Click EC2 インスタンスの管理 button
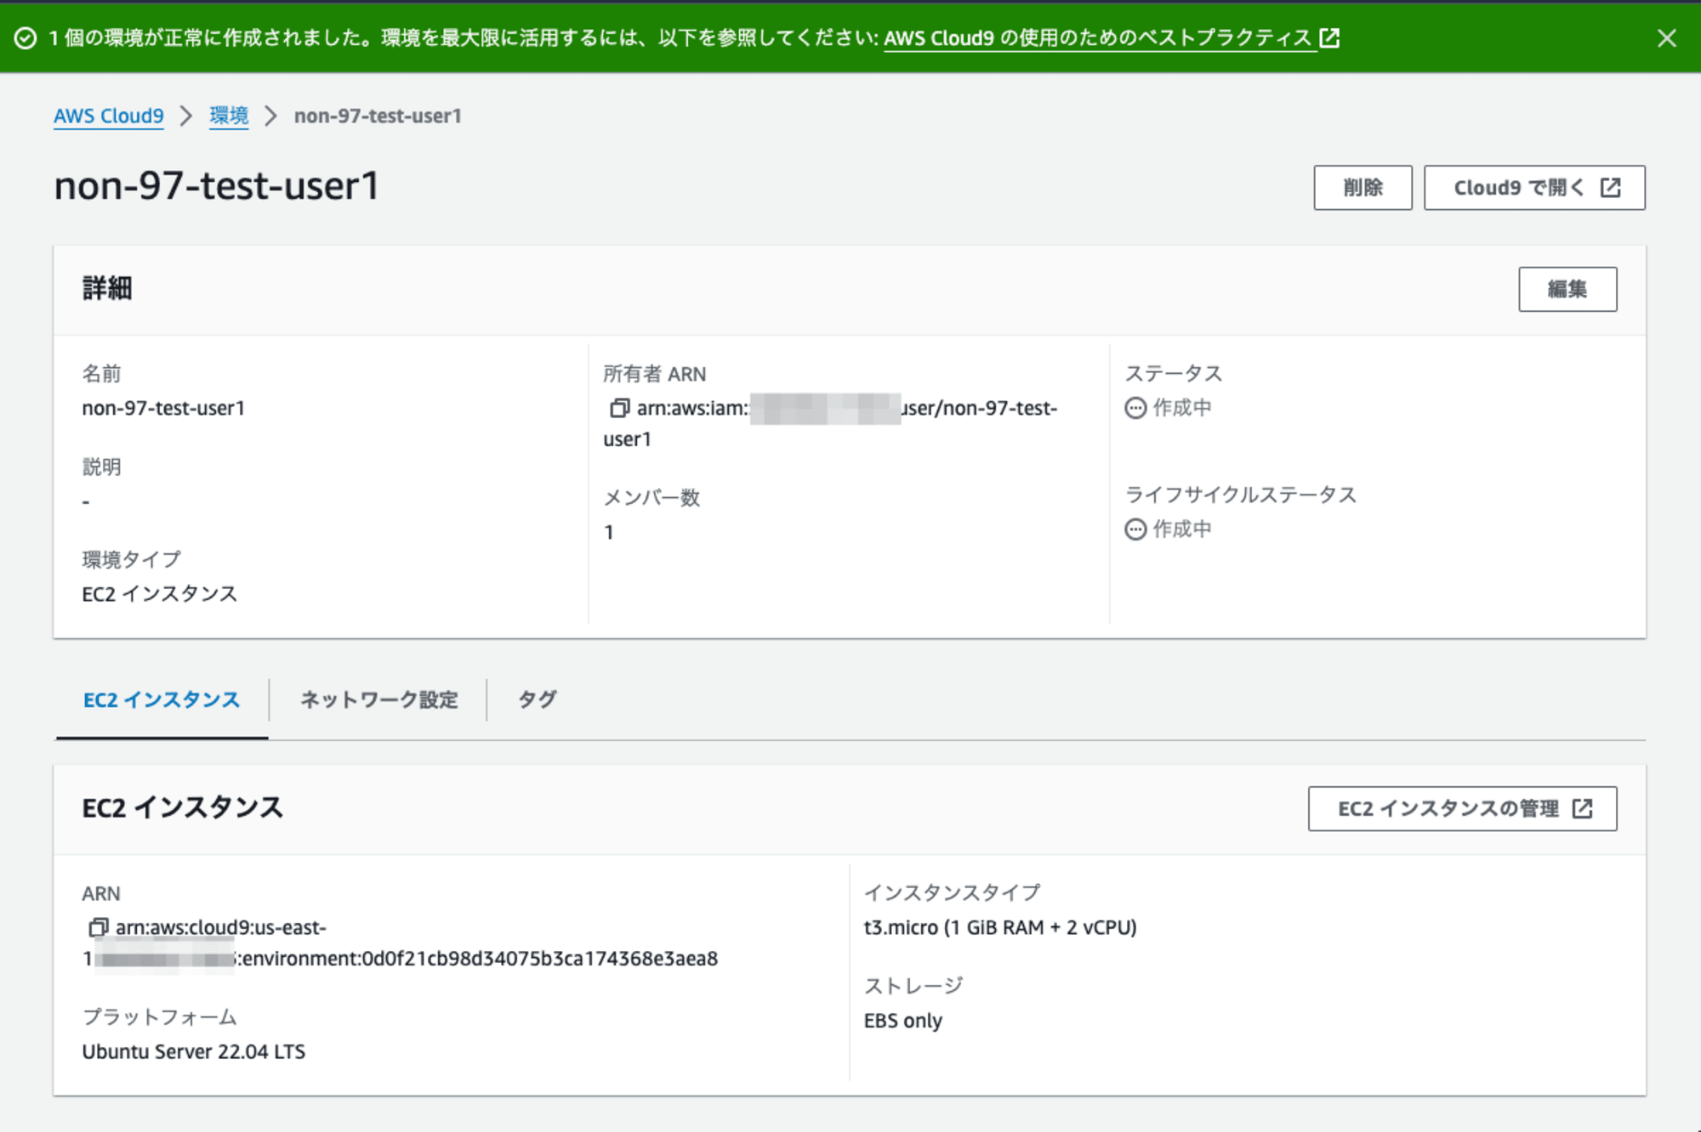 pos(1462,809)
